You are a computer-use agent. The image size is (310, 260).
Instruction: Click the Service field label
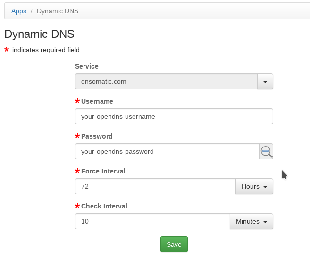coord(87,66)
